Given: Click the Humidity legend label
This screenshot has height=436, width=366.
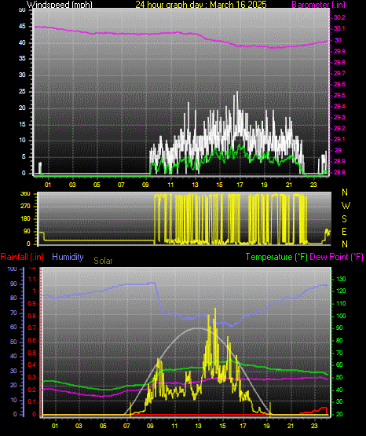Looking at the screenshot, I should [68, 257].
